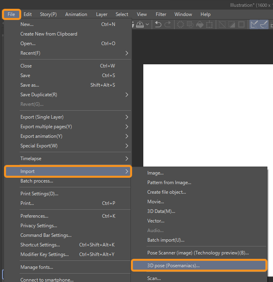The height and width of the screenshot is (282, 273).
Task: Click the Fill bucket toolbar icon
Action: 200,24
